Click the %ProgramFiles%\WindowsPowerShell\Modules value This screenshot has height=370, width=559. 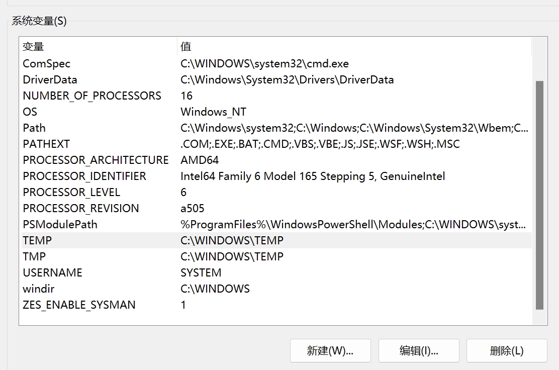[x=353, y=224]
